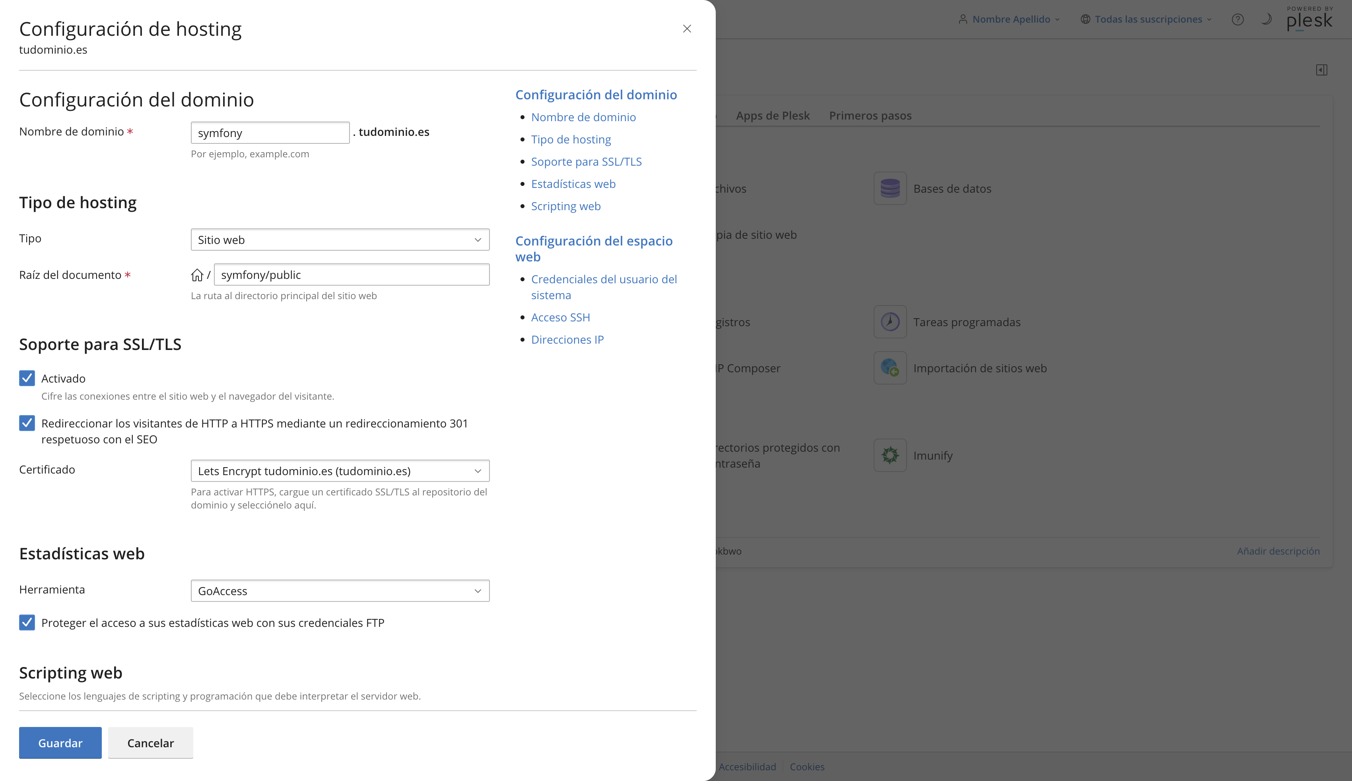This screenshot has width=1352, height=781.
Task: Toggle dark mode moon icon
Action: [x=1266, y=19]
